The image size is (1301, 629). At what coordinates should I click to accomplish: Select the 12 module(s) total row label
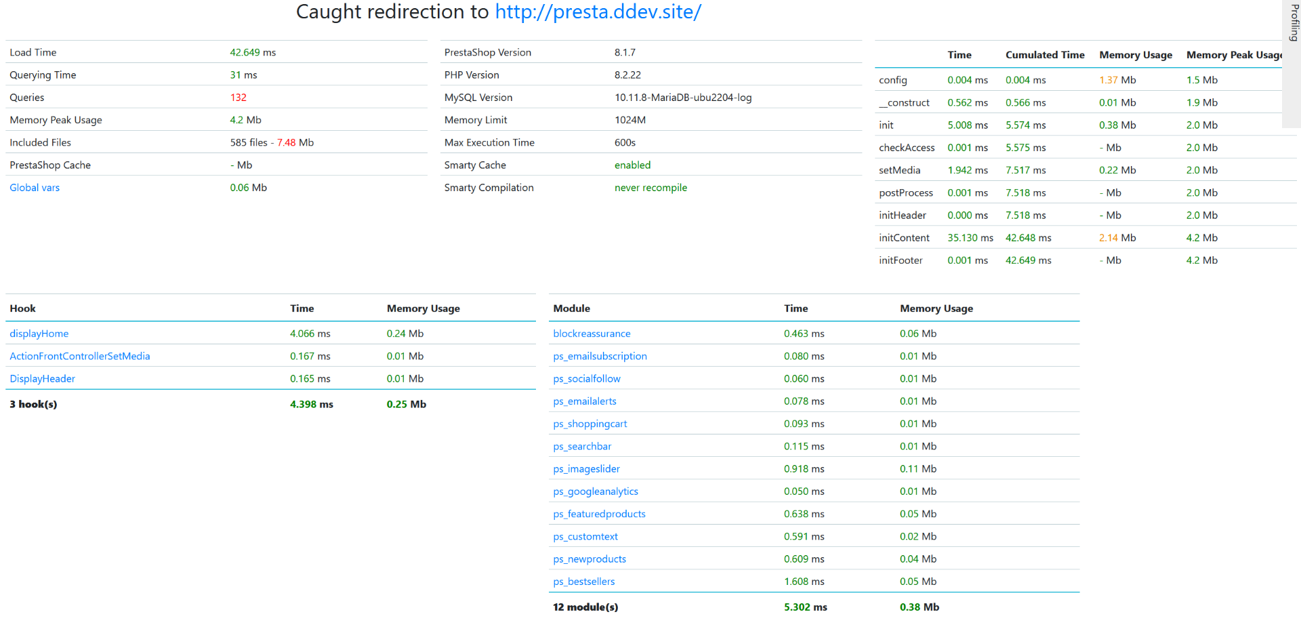pyautogui.click(x=585, y=607)
